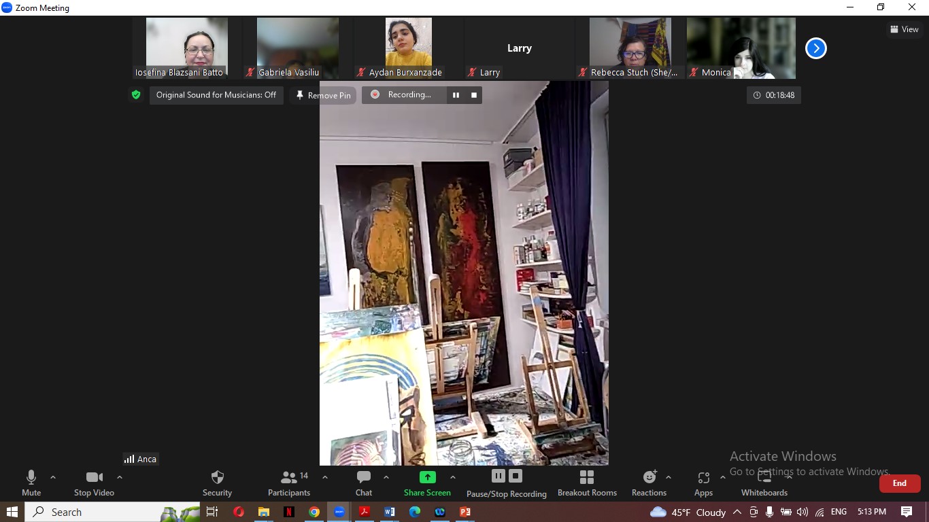This screenshot has width=929, height=522.
Task: Click the Recording... status text
Action: pos(409,94)
